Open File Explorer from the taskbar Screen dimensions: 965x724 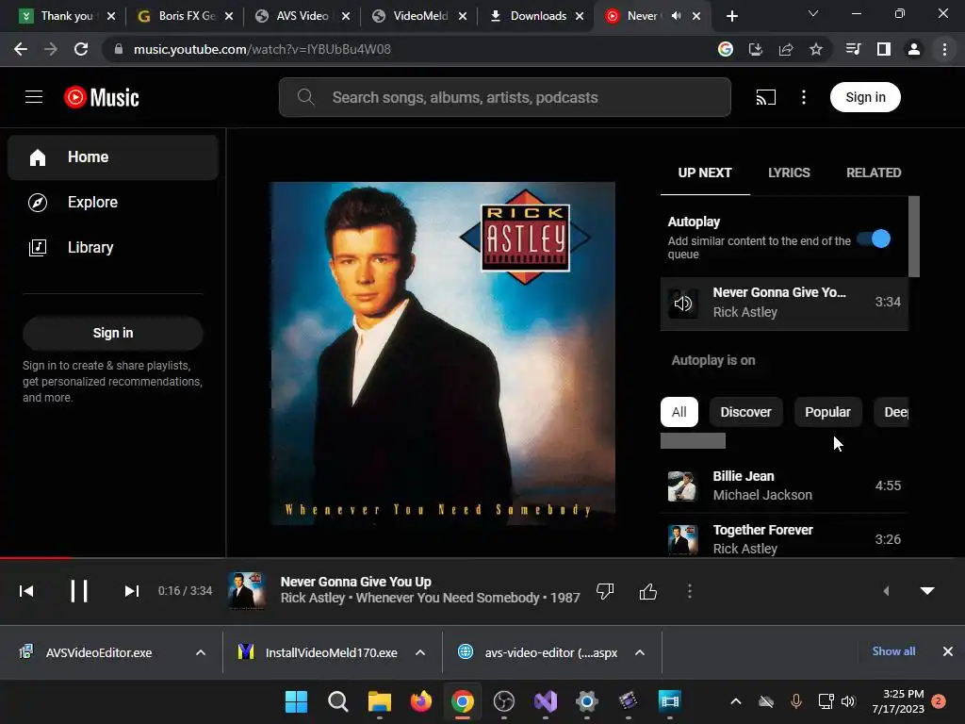(379, 701)
